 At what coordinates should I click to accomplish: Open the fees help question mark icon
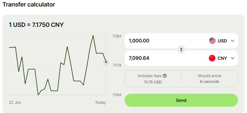click(165, 76)
